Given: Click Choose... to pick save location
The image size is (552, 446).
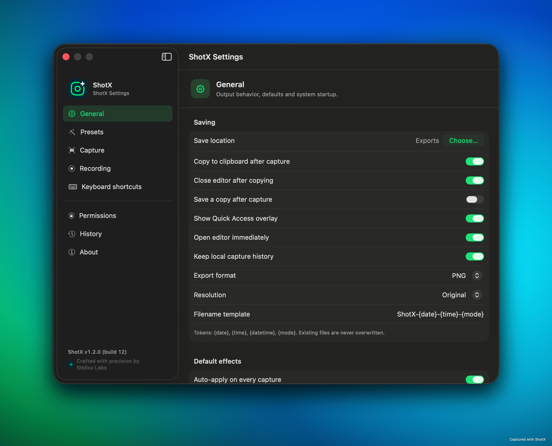Looking at the screenshot, I should coord(463,141).
